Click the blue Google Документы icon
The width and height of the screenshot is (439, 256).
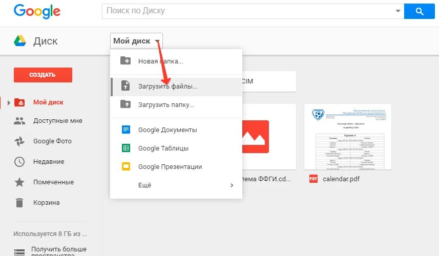pos(126,130)
